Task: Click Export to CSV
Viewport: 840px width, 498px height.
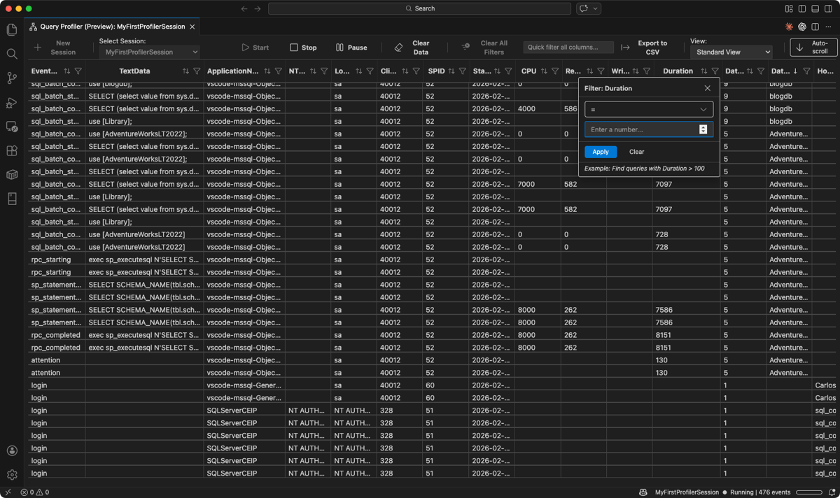Action: click(652, 48)
